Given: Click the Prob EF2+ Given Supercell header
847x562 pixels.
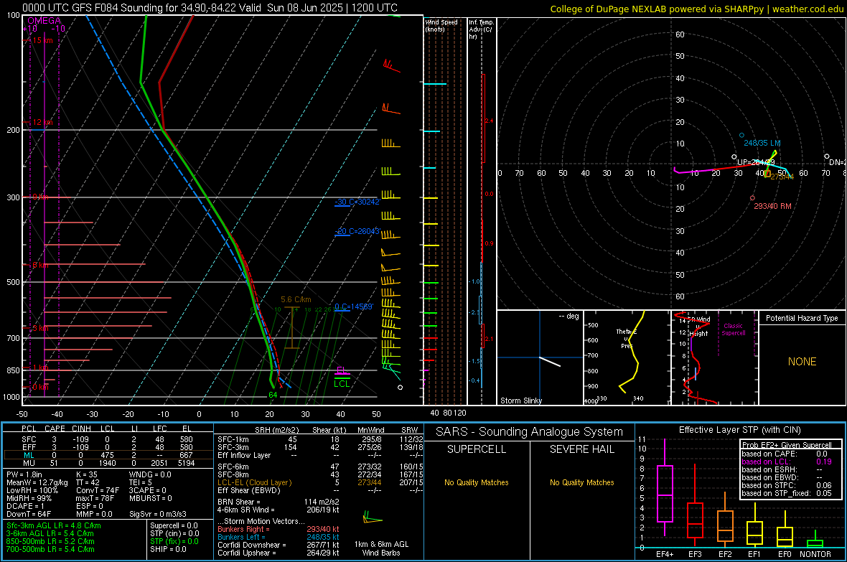Looking at the screenshot, I should 787,445.
